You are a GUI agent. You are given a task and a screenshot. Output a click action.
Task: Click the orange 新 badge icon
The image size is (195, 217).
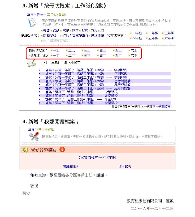[62, 150]
